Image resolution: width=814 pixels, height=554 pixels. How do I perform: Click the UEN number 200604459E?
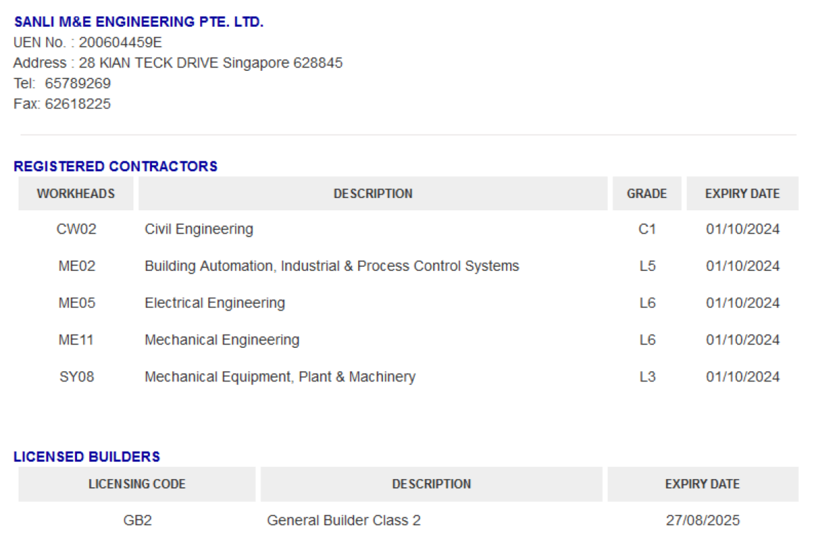[120, 42]
